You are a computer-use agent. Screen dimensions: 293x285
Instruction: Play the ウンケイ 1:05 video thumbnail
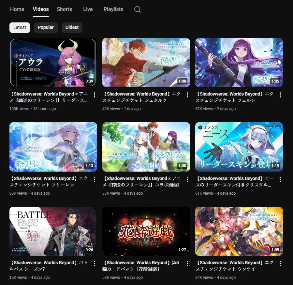click(x=239, y=231)
